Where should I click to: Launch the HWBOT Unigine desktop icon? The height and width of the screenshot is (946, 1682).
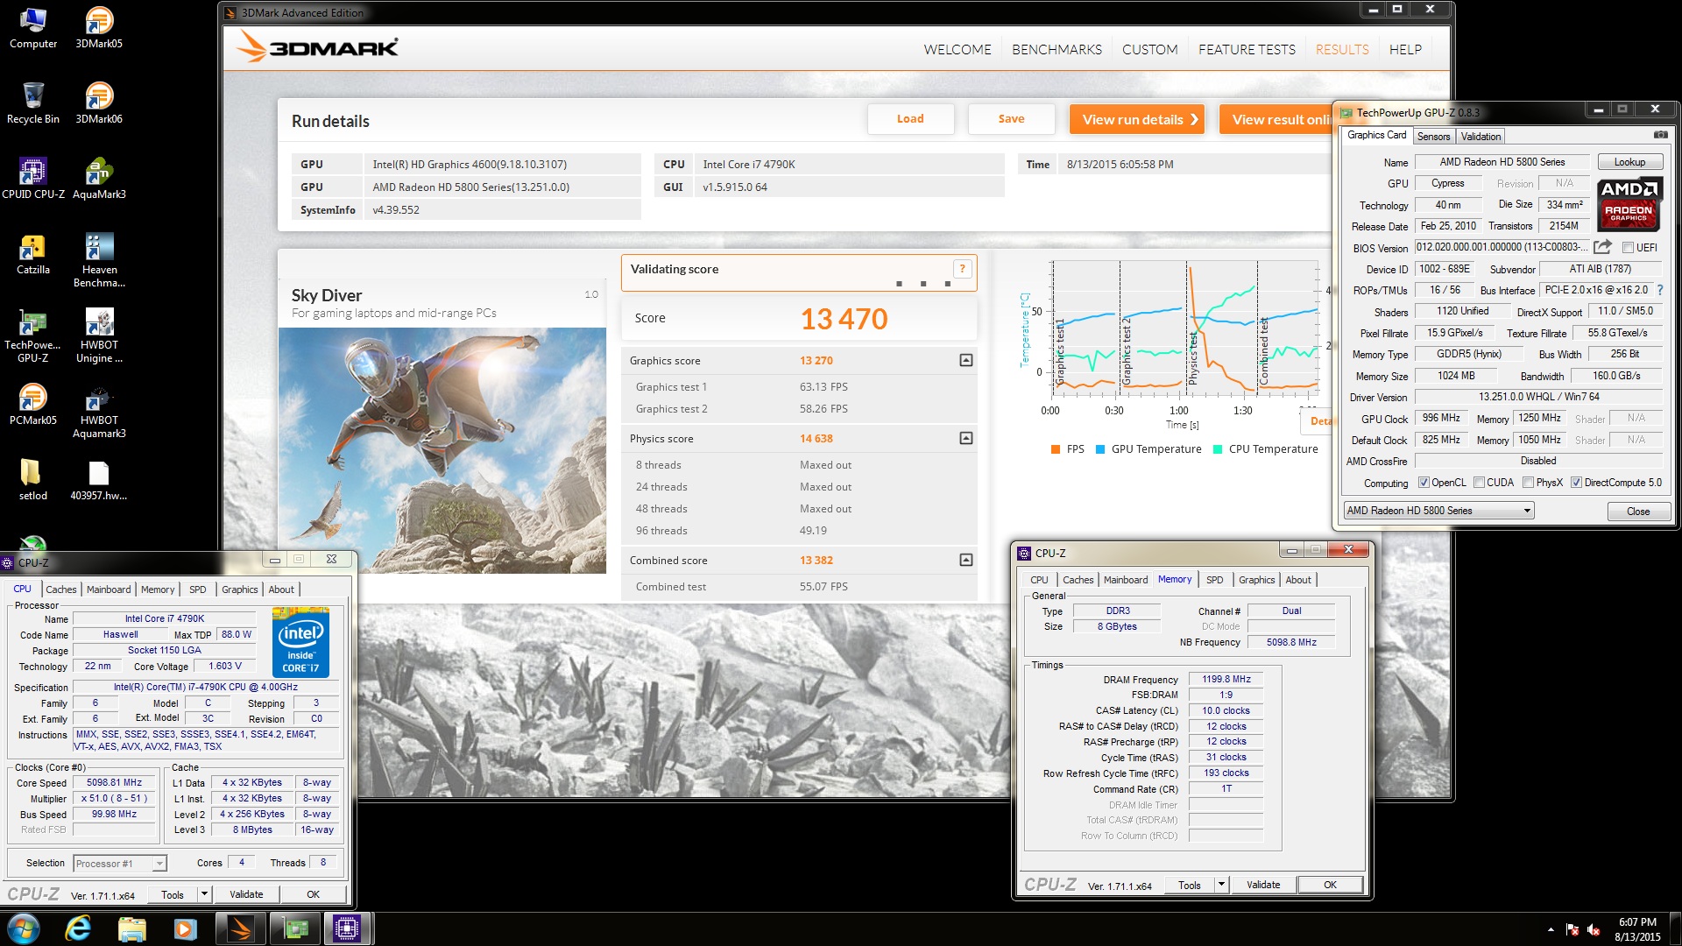tap(99, 335)
